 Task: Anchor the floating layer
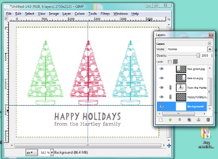coord(198,120)
